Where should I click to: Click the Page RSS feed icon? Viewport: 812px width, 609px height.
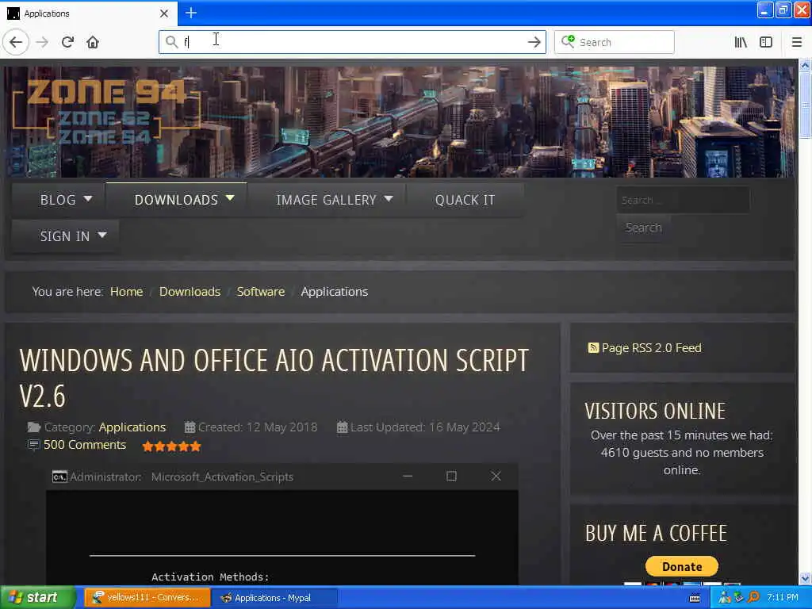[593, 347]
